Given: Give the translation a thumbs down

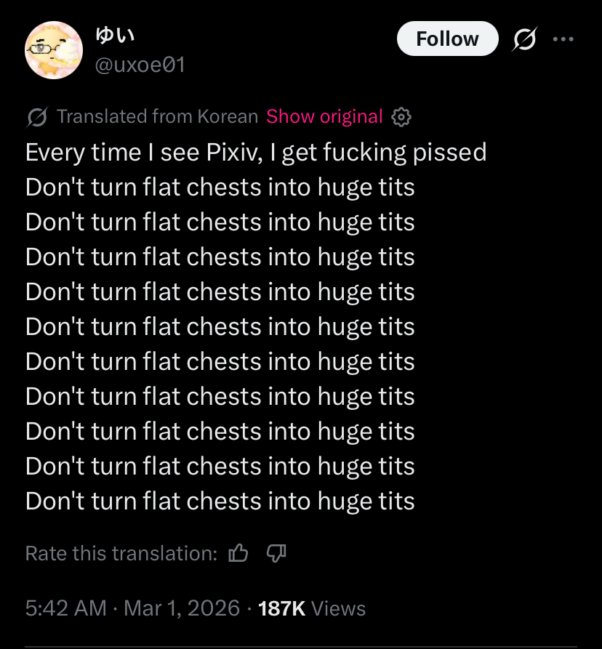Looking at the screenshot, I should pos(276,554).
